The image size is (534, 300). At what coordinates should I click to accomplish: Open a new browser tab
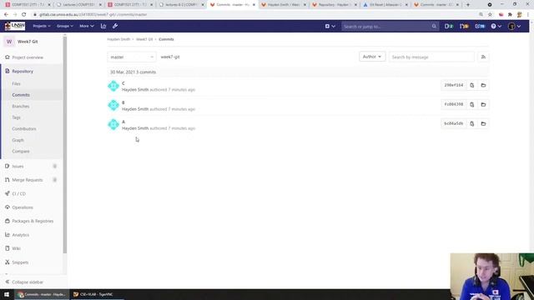pyautogui.click(x=468, y=5)
